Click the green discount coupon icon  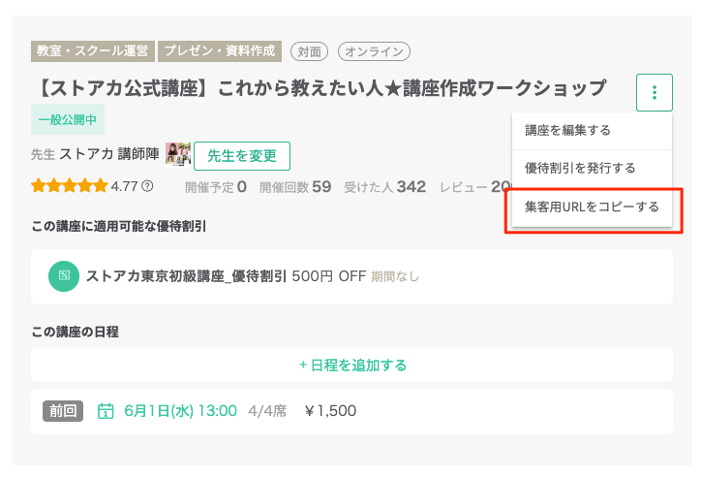tap(64, 276)
